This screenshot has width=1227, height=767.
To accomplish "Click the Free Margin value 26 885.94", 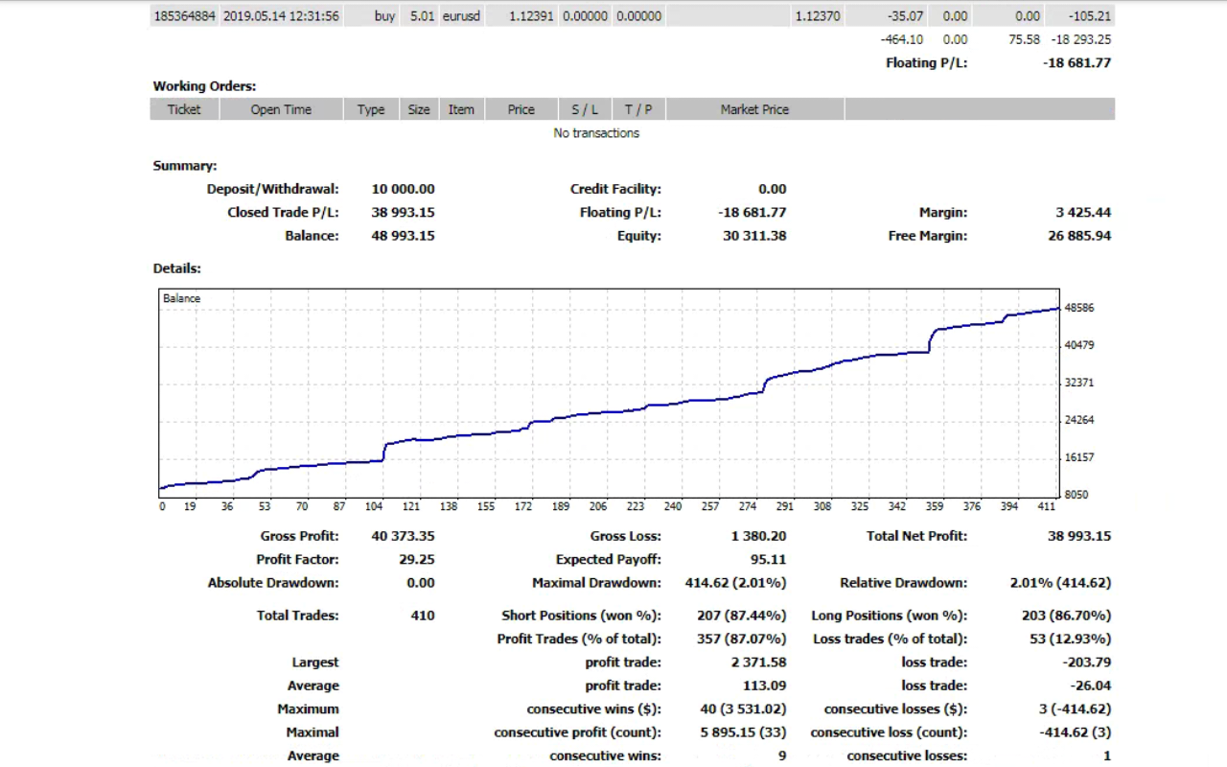I will [1079, 236].
